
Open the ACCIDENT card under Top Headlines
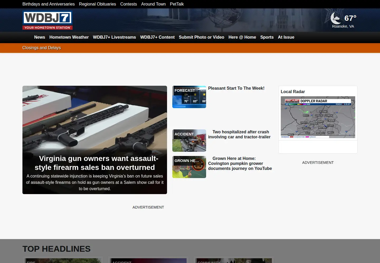point(148,260)
